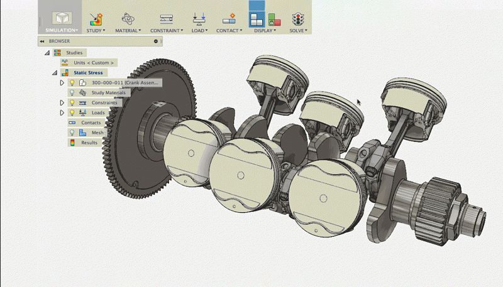Screen dimensions: 503x287
Task: Click the Solve traffic light icon
Action: click(297, 18)
